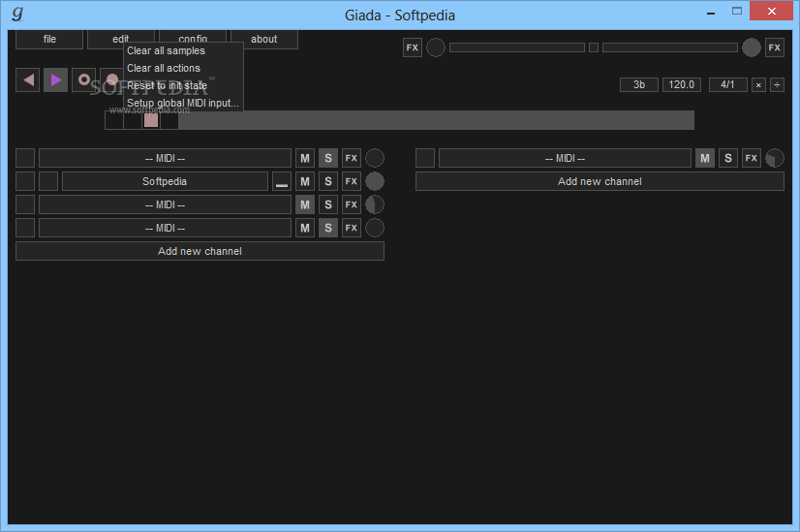Unsolo the top left MIDI channel
This screenshot has height=532, width=800.
click(328, 158)
